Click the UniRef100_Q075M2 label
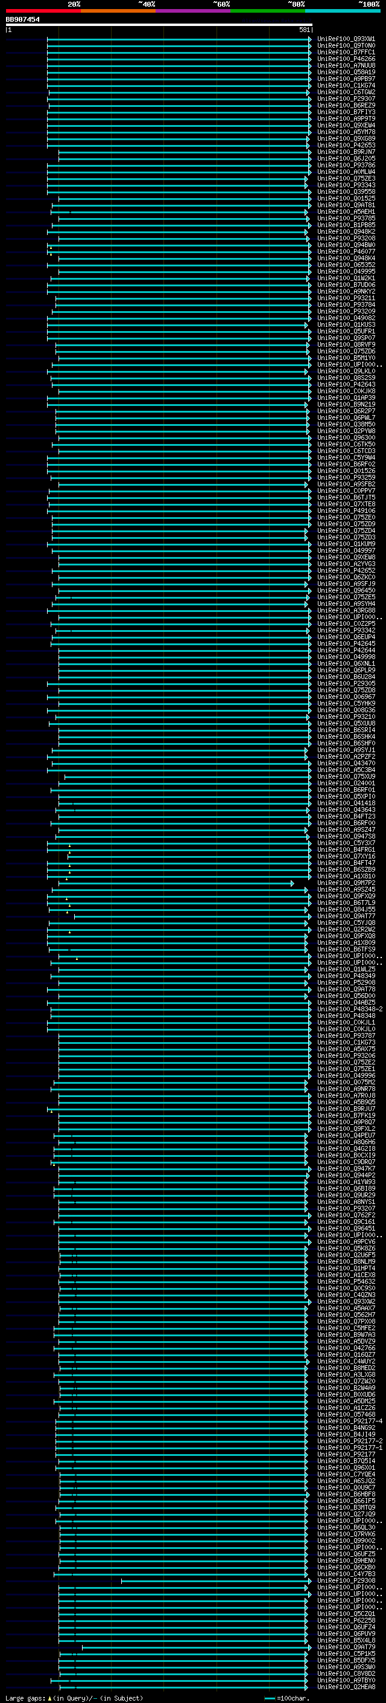 point(346,1082)
